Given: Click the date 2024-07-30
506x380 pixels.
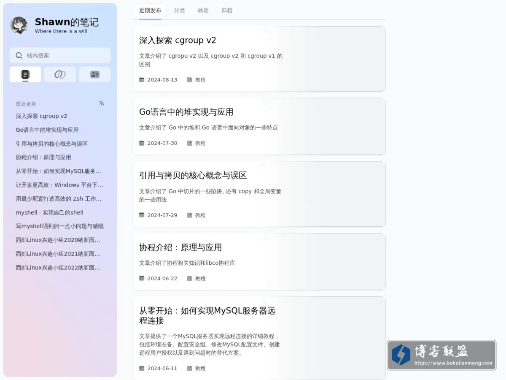Looking at the screenshot, I should [162, 143].
